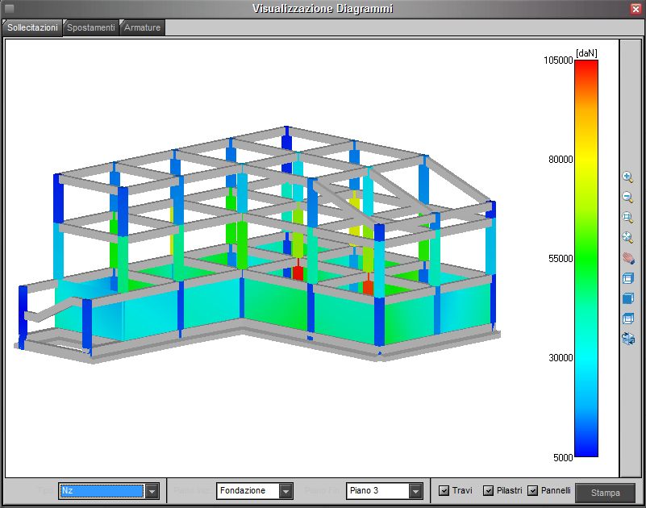646x508 pixels.
Task: Uncheck the Travi checkbox
Action: 444,490
